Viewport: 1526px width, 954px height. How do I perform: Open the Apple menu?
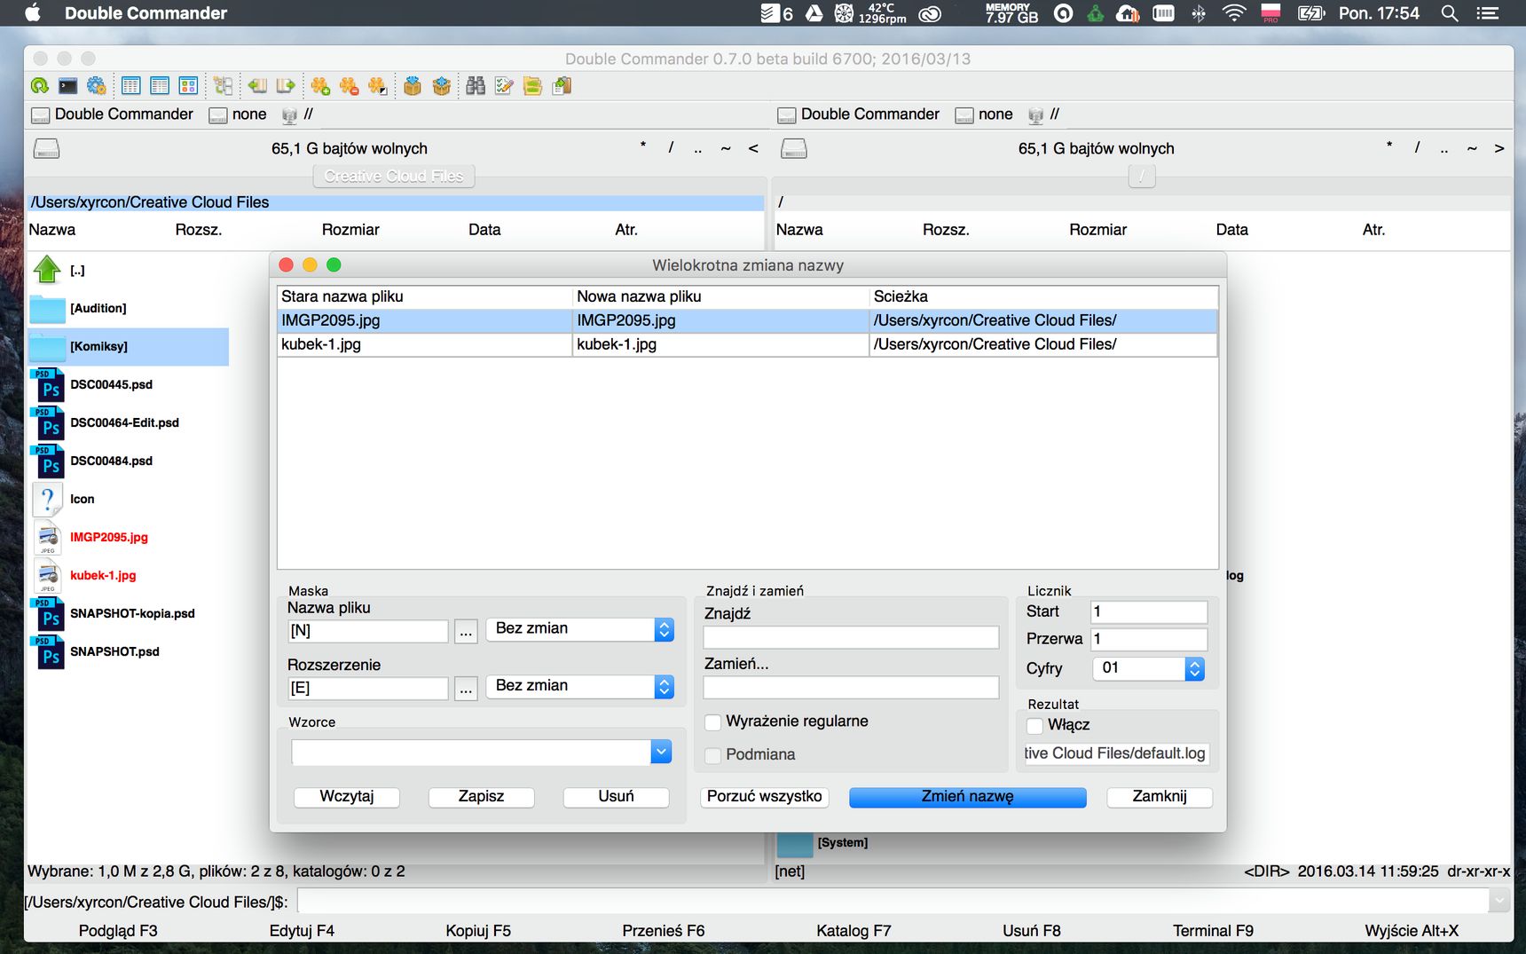click(x=32, y=12)
